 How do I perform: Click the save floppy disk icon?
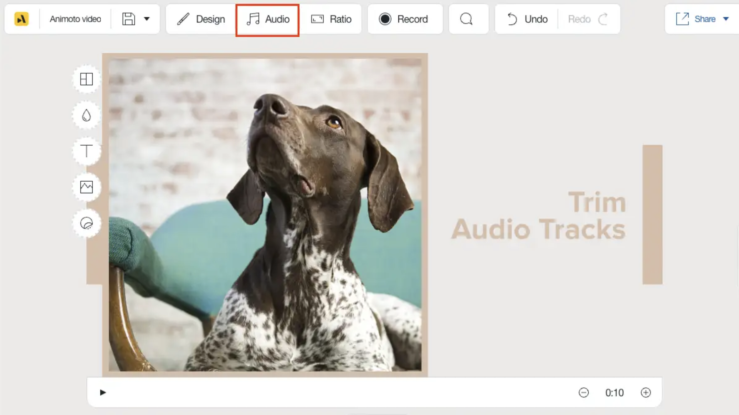(128, 19)
